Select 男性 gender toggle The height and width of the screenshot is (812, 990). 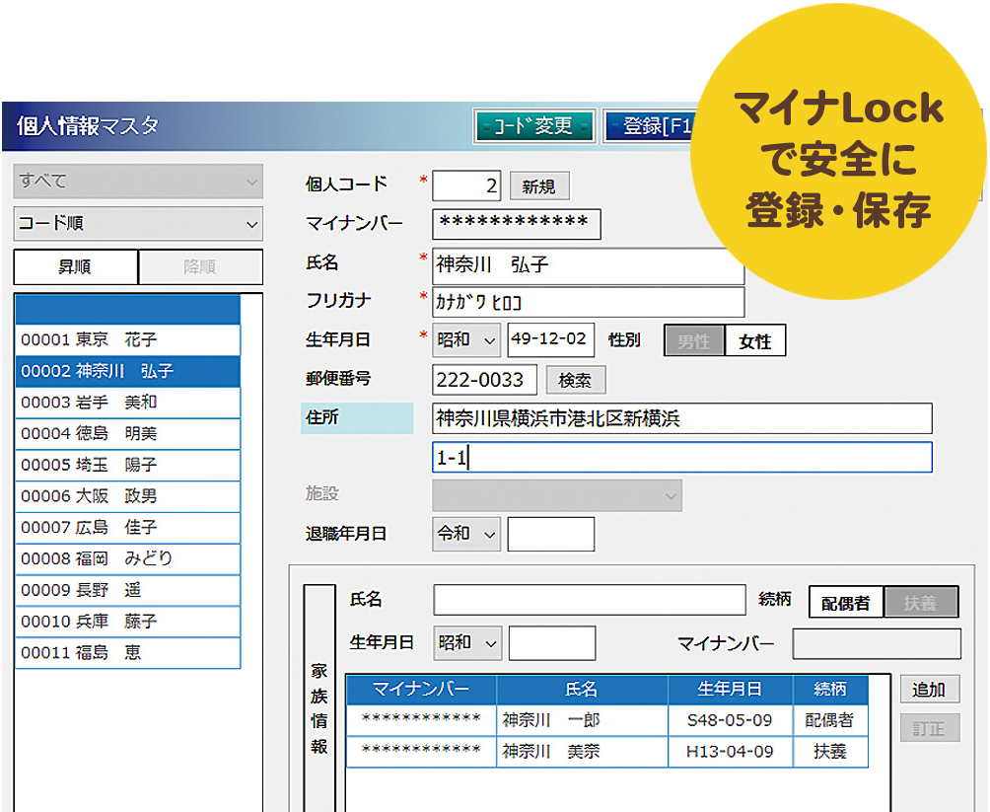[x=694, y=341]
